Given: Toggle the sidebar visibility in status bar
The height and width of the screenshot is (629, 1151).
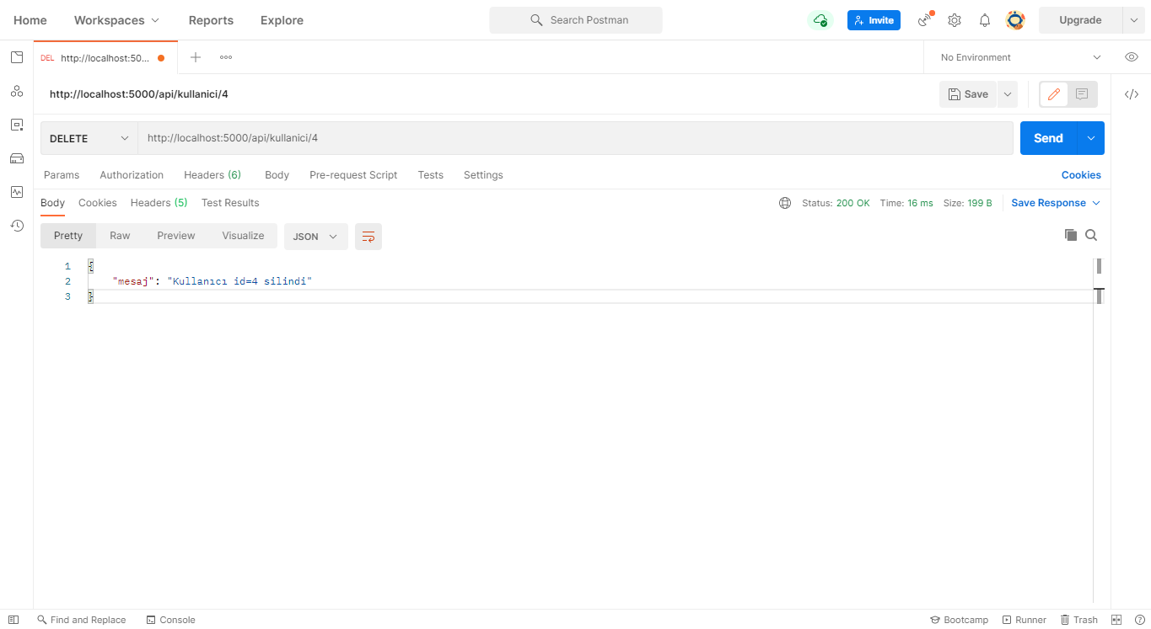Looking at the screenshot, I should tap(13, 620).
